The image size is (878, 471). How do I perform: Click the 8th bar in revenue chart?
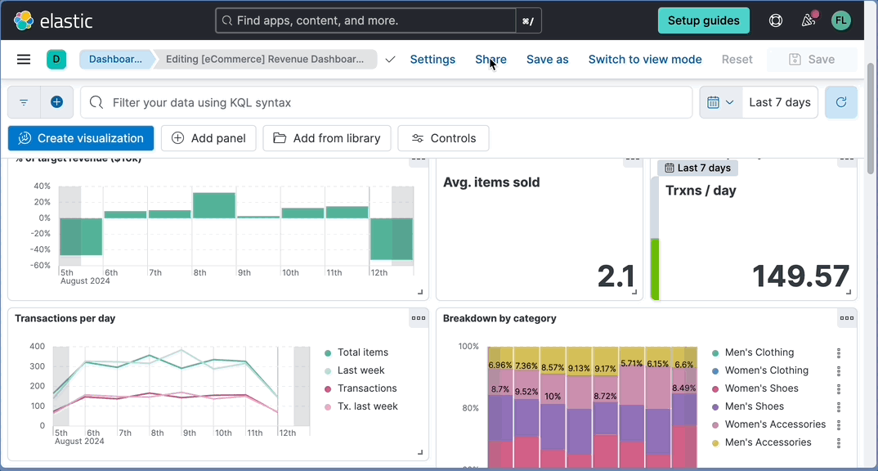coord(214,205)
